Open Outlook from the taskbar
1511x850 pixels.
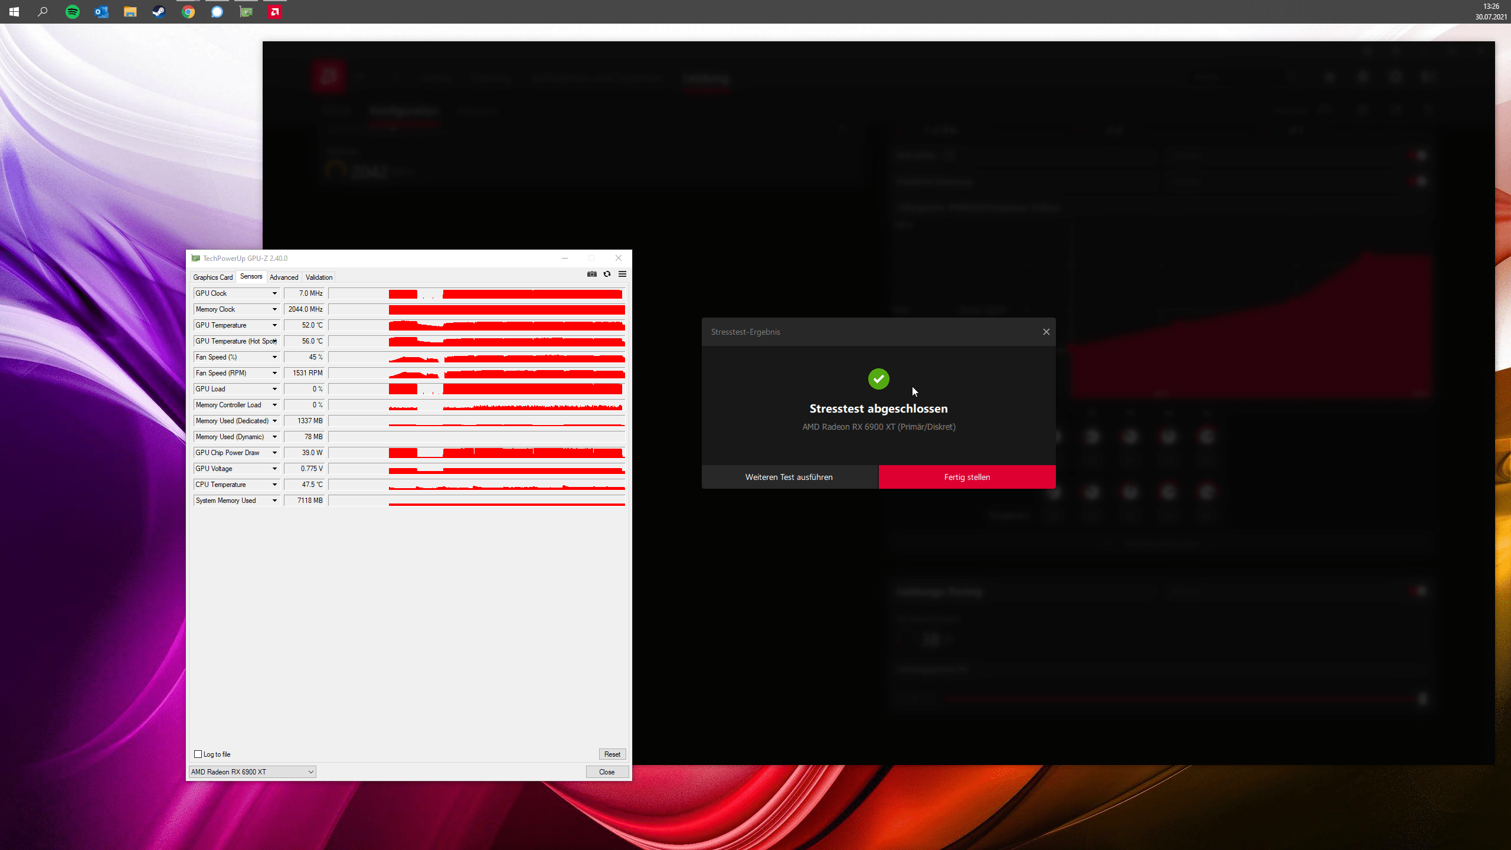pyautogui.click(x=102, y=12)
